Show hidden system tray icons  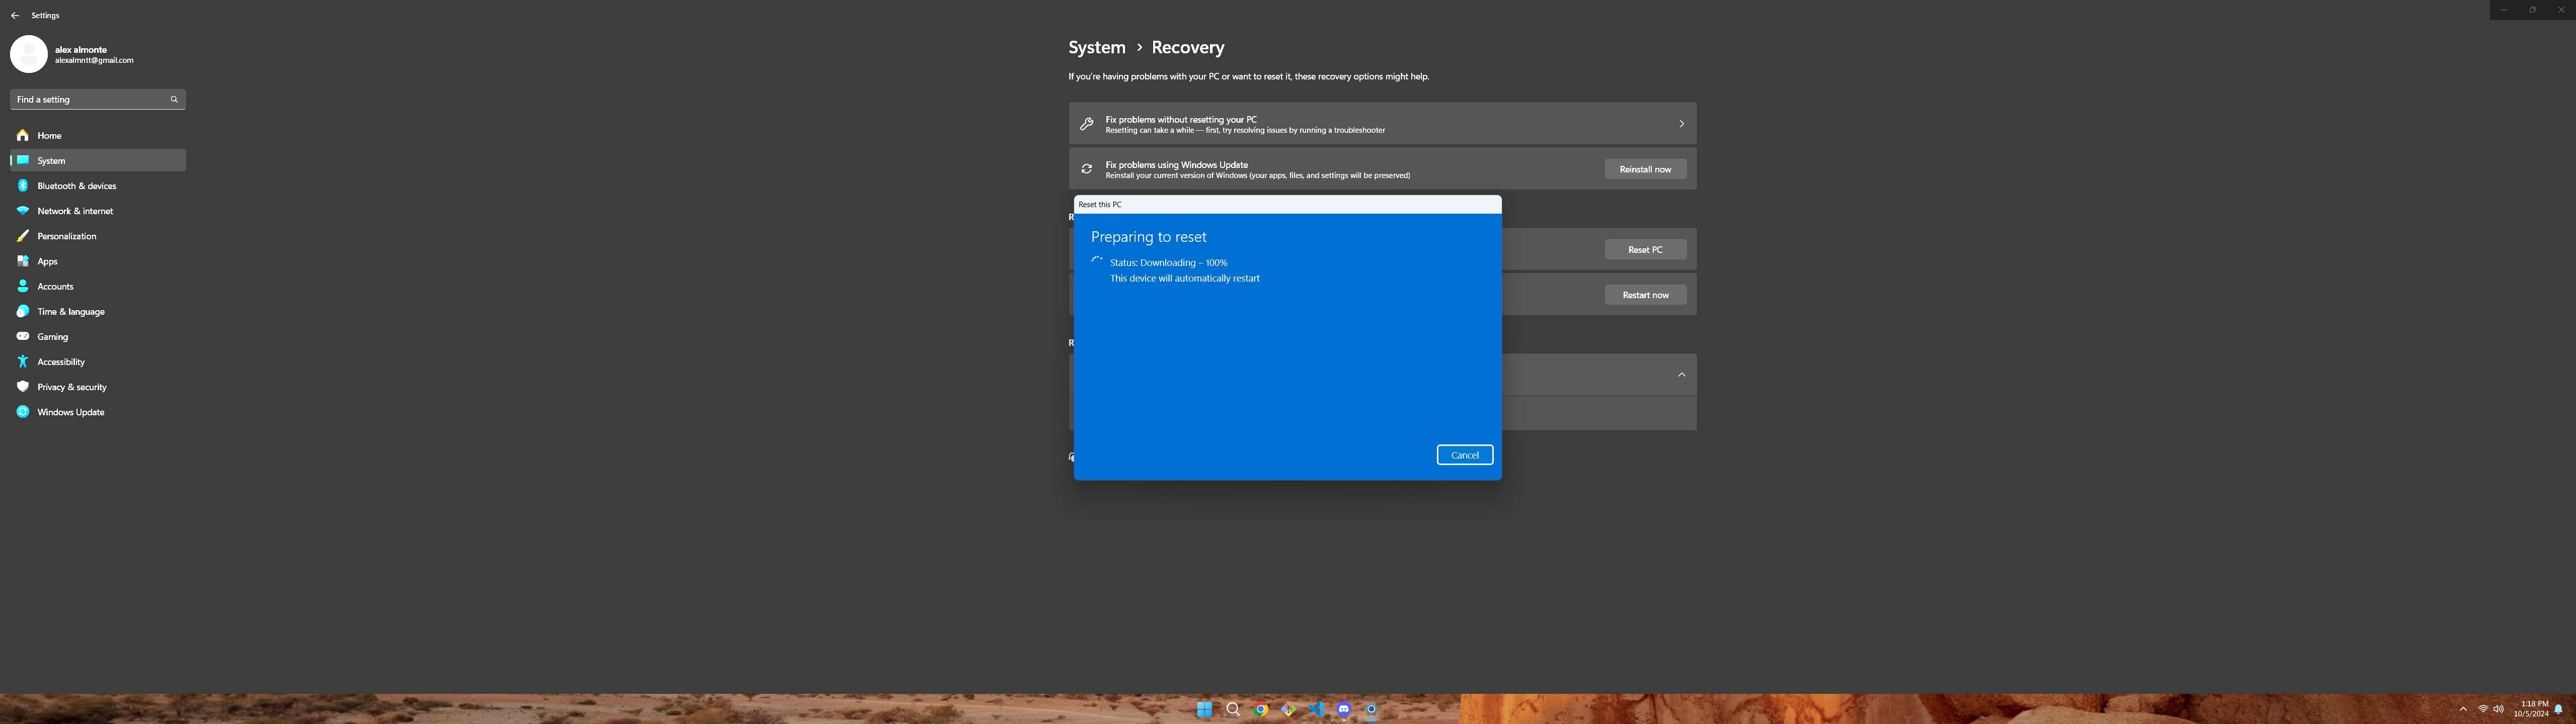point(2462,709)
